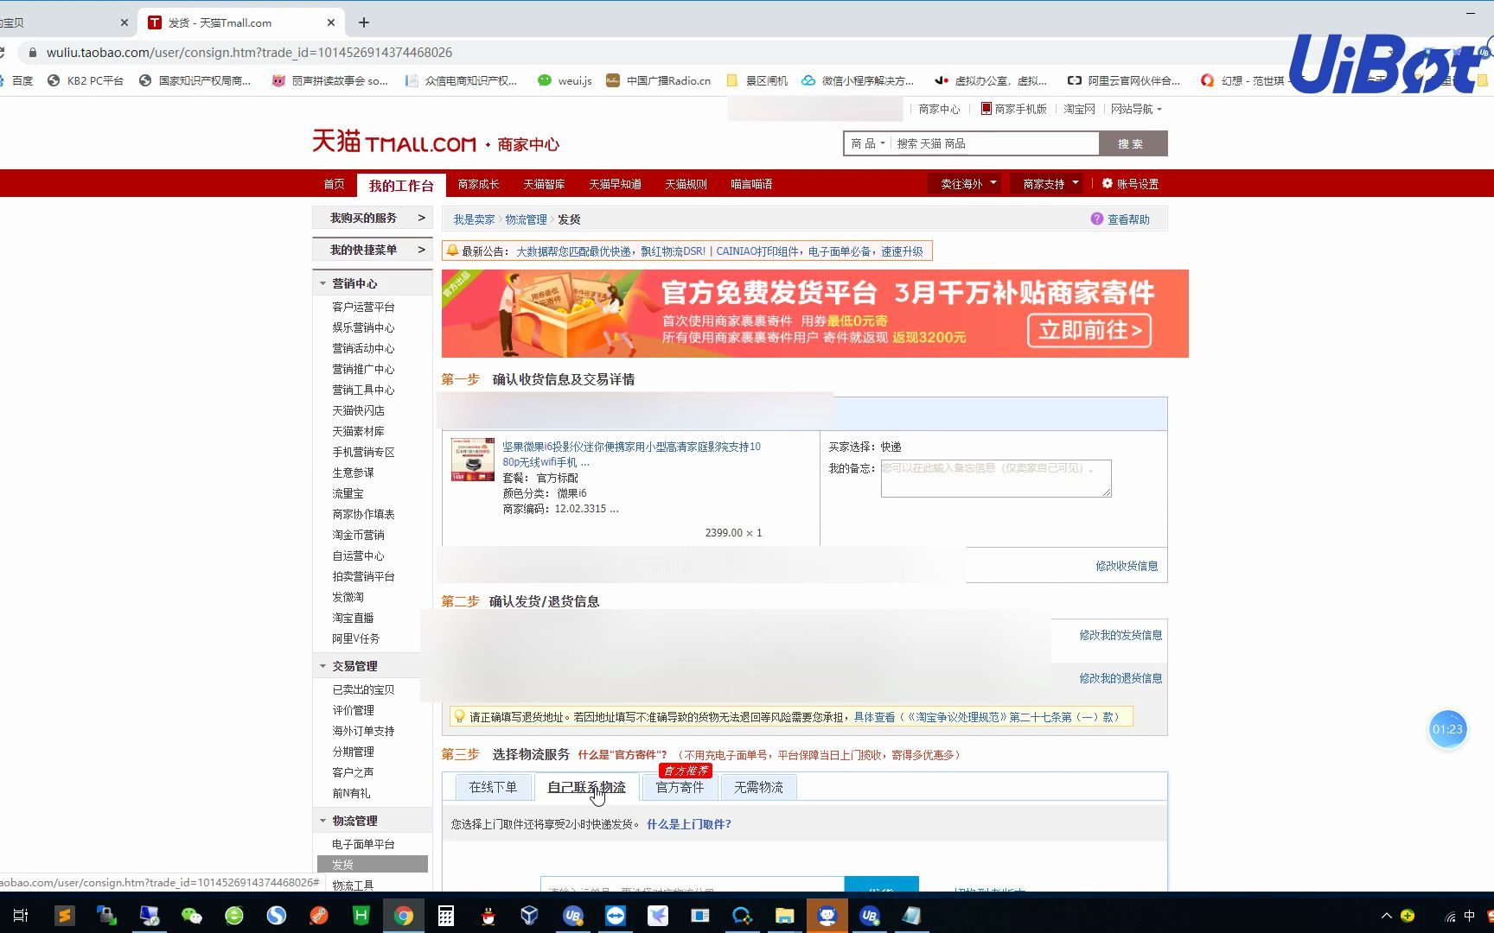Open the Calculator from the taskbar
Image resolution: width=1494 pixels, height=933 pixels.
[x=445, y=915]
